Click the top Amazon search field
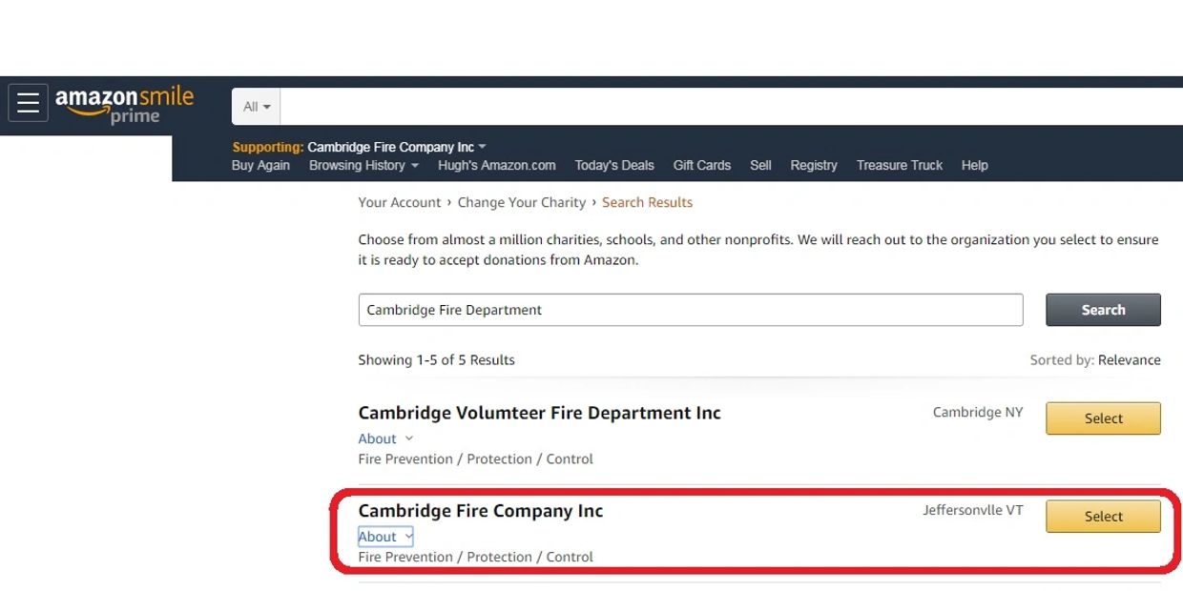This screenshot has width=1183, height=591. (732, 107)
